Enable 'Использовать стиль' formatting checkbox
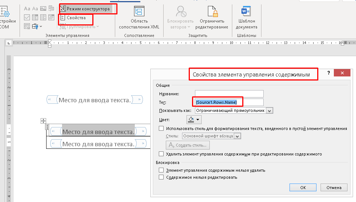356x202 pixels. (161, 129)
